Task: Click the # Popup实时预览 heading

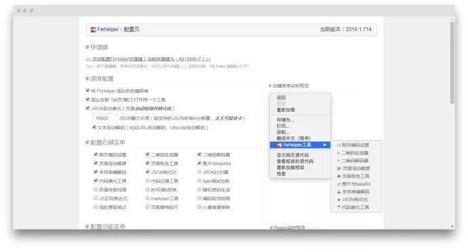Action: click(x=287, y=228)
